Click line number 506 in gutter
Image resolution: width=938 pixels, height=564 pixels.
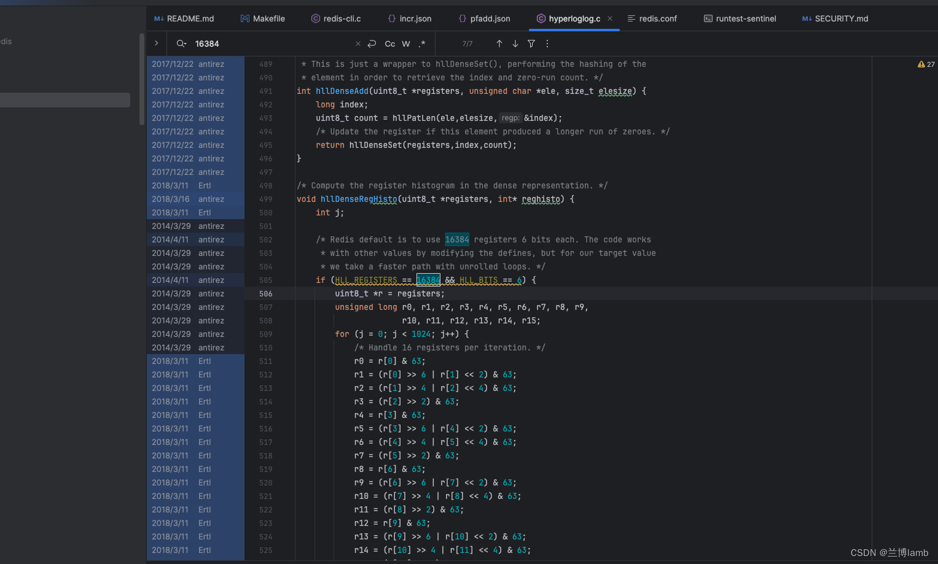tap(265, 293)
